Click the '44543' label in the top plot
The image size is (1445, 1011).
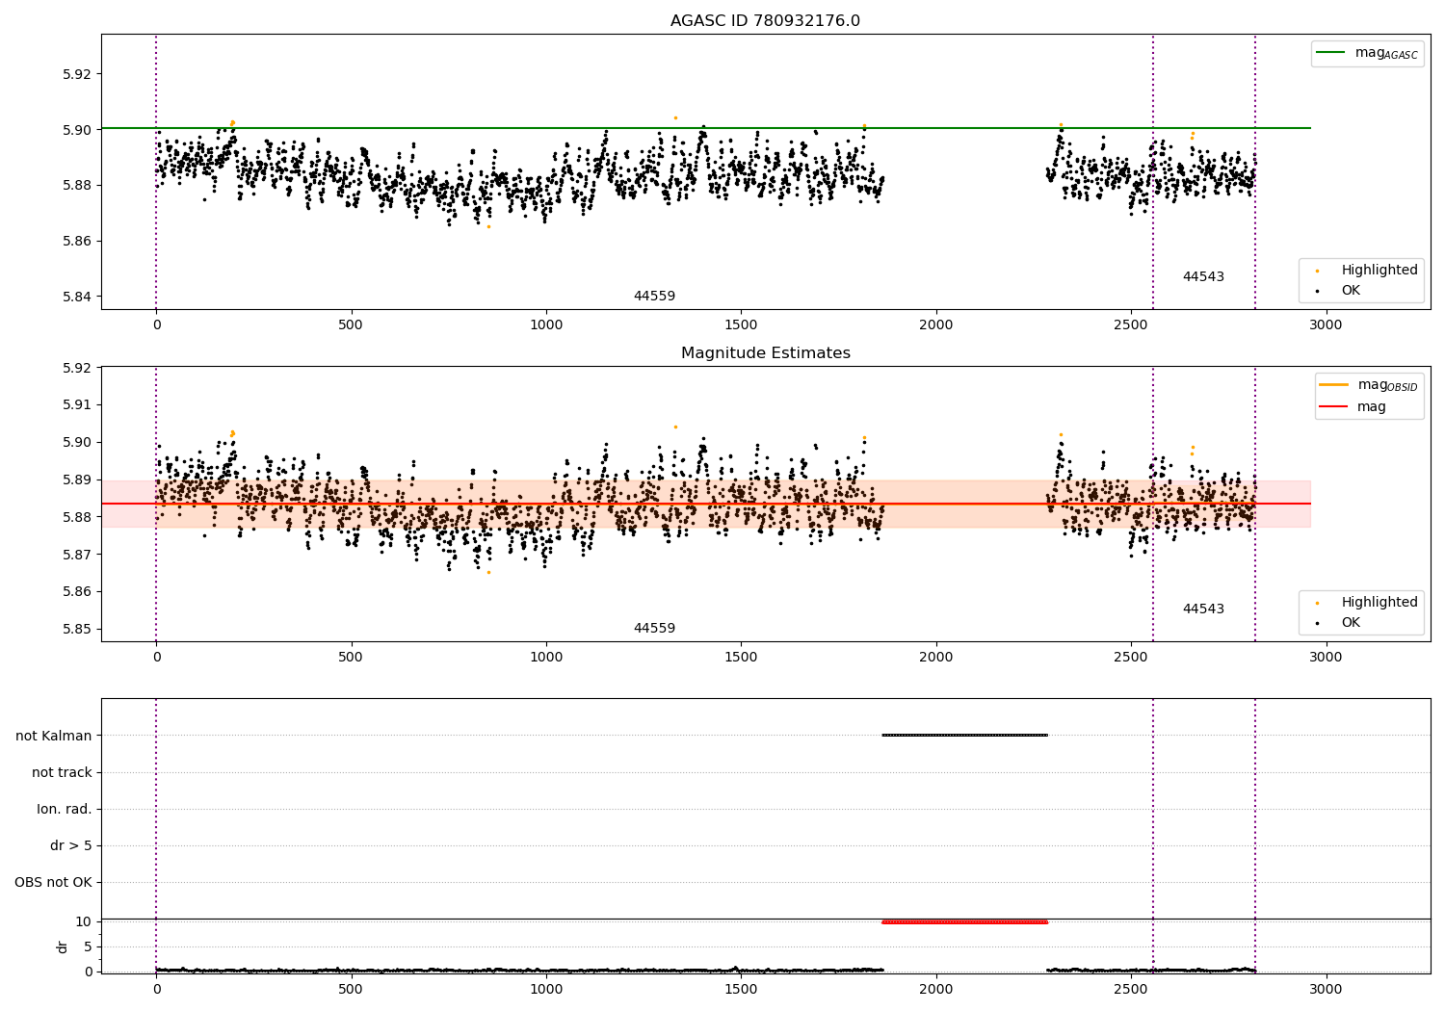pyautogui.click(x=1203, y=276)
